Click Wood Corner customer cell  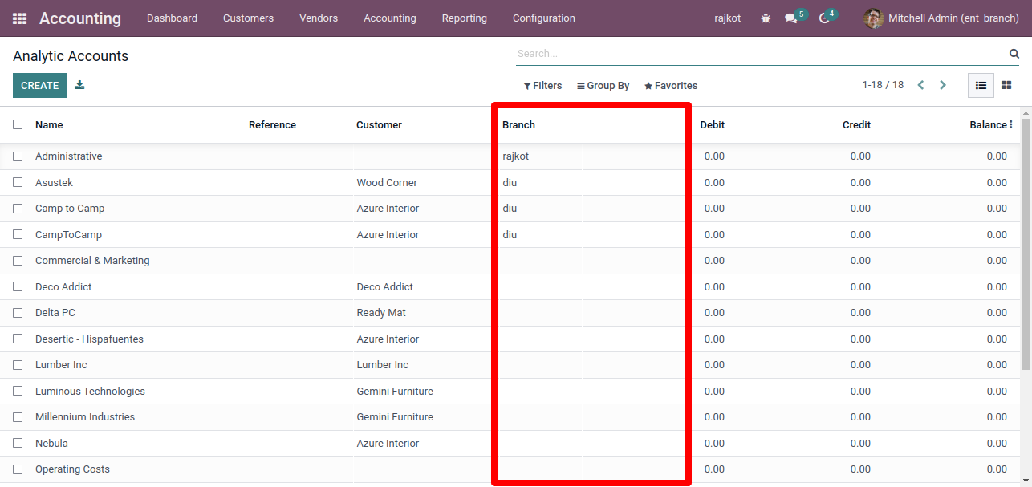(x=387, y=183)
